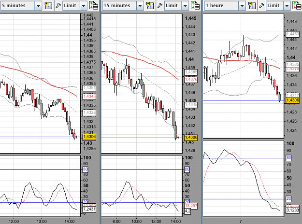Open wrench settings of the 1 heure chart
The height and width of the screenshot is (224, 302).
coord(261,6)
